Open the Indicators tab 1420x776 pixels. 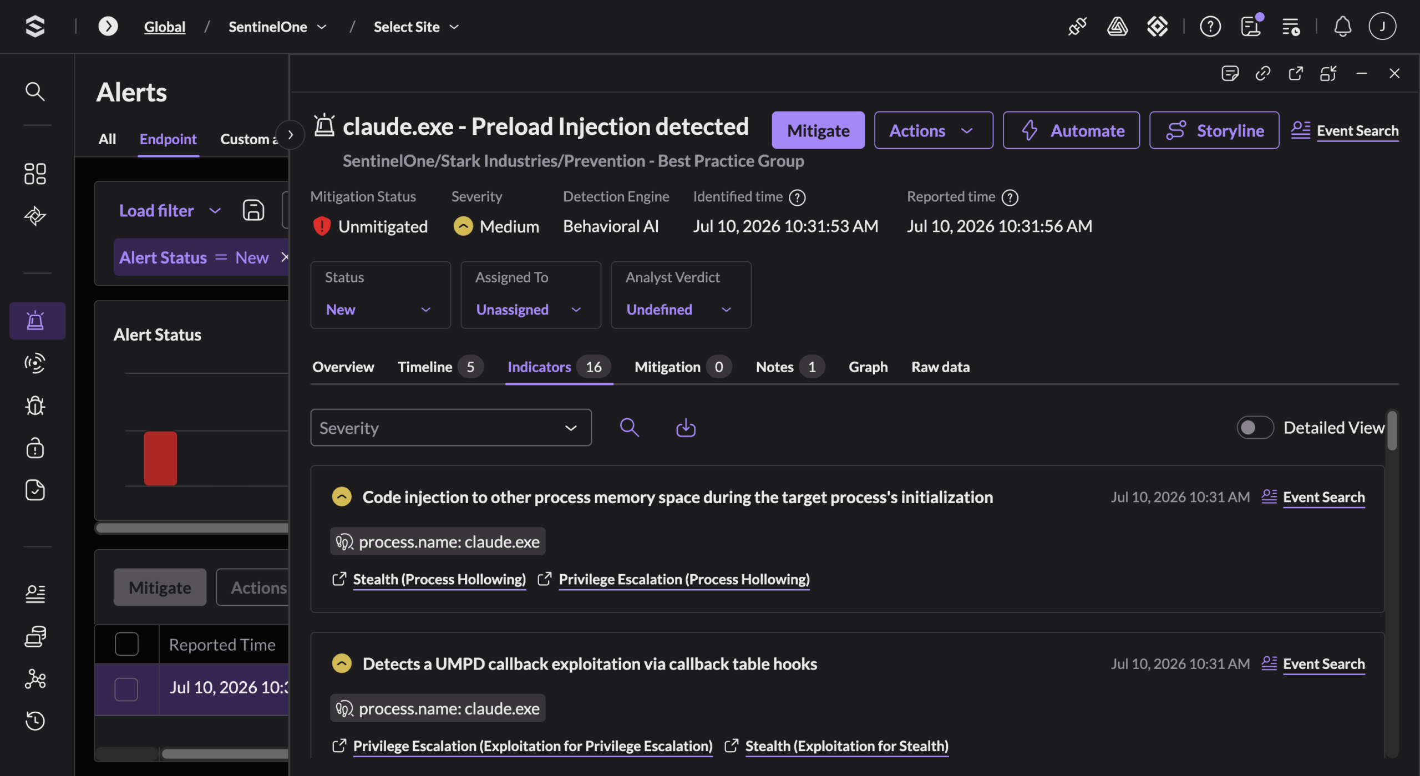(x=559, y=367)
